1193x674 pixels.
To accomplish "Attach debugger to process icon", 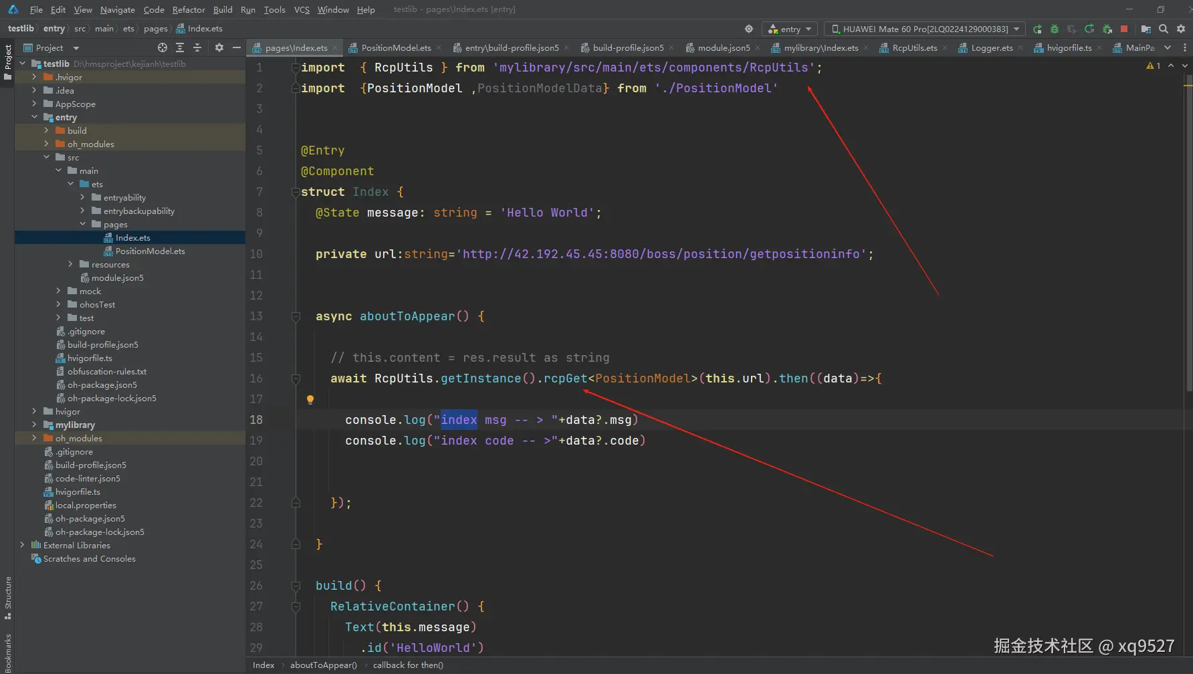I will 1107,29.
